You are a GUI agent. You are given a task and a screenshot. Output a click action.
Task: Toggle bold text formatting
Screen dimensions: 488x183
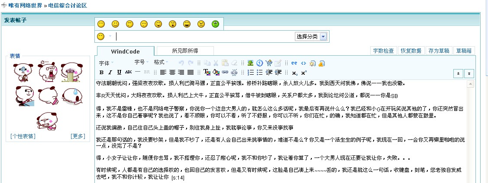coord(101,72)
